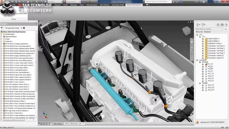Screen dimensions: 229x129
Task: Expand the Relationships folder in Model browser
Action: click(1, 34)
